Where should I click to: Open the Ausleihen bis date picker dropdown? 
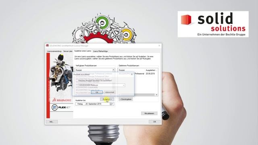click(113, 104)
